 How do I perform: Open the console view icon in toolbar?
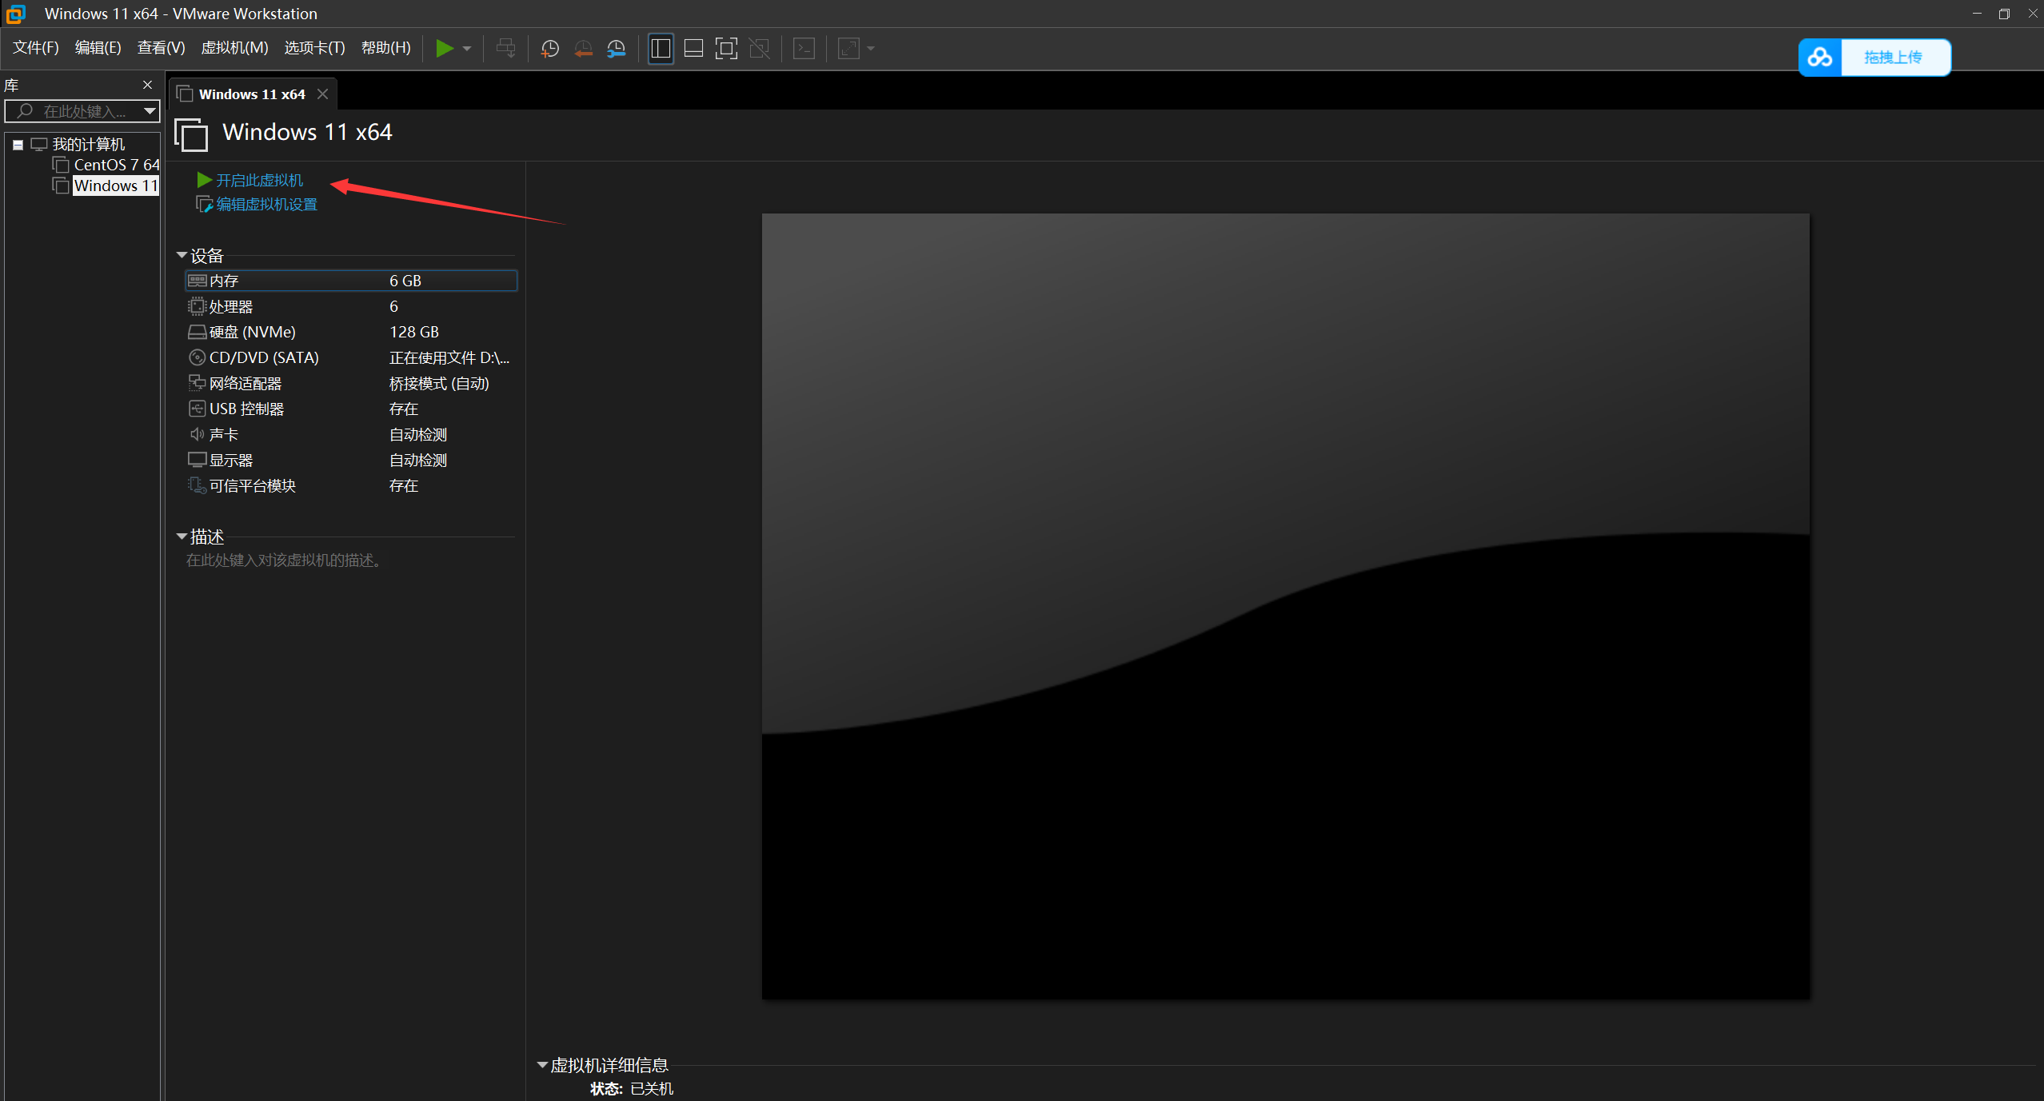click(x=804, y=49)
